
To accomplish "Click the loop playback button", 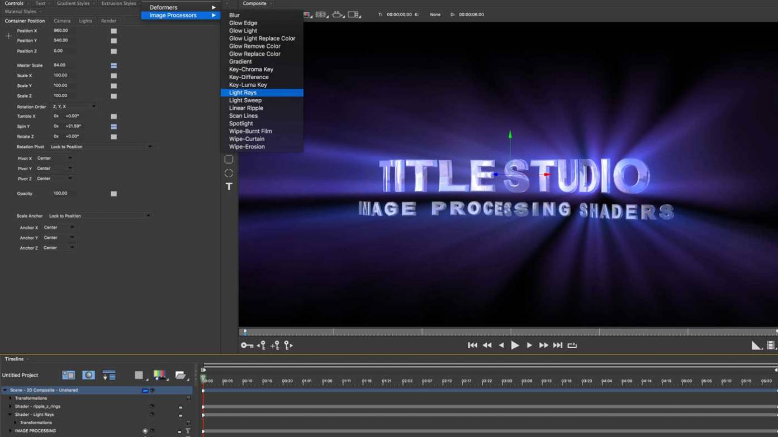I will [x=572, y=345].
